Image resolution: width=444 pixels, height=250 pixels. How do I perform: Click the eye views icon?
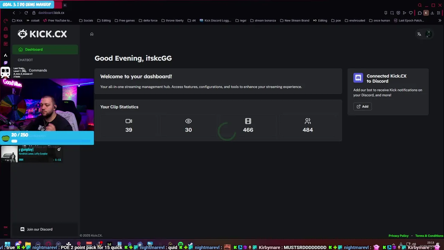(188, 121)
